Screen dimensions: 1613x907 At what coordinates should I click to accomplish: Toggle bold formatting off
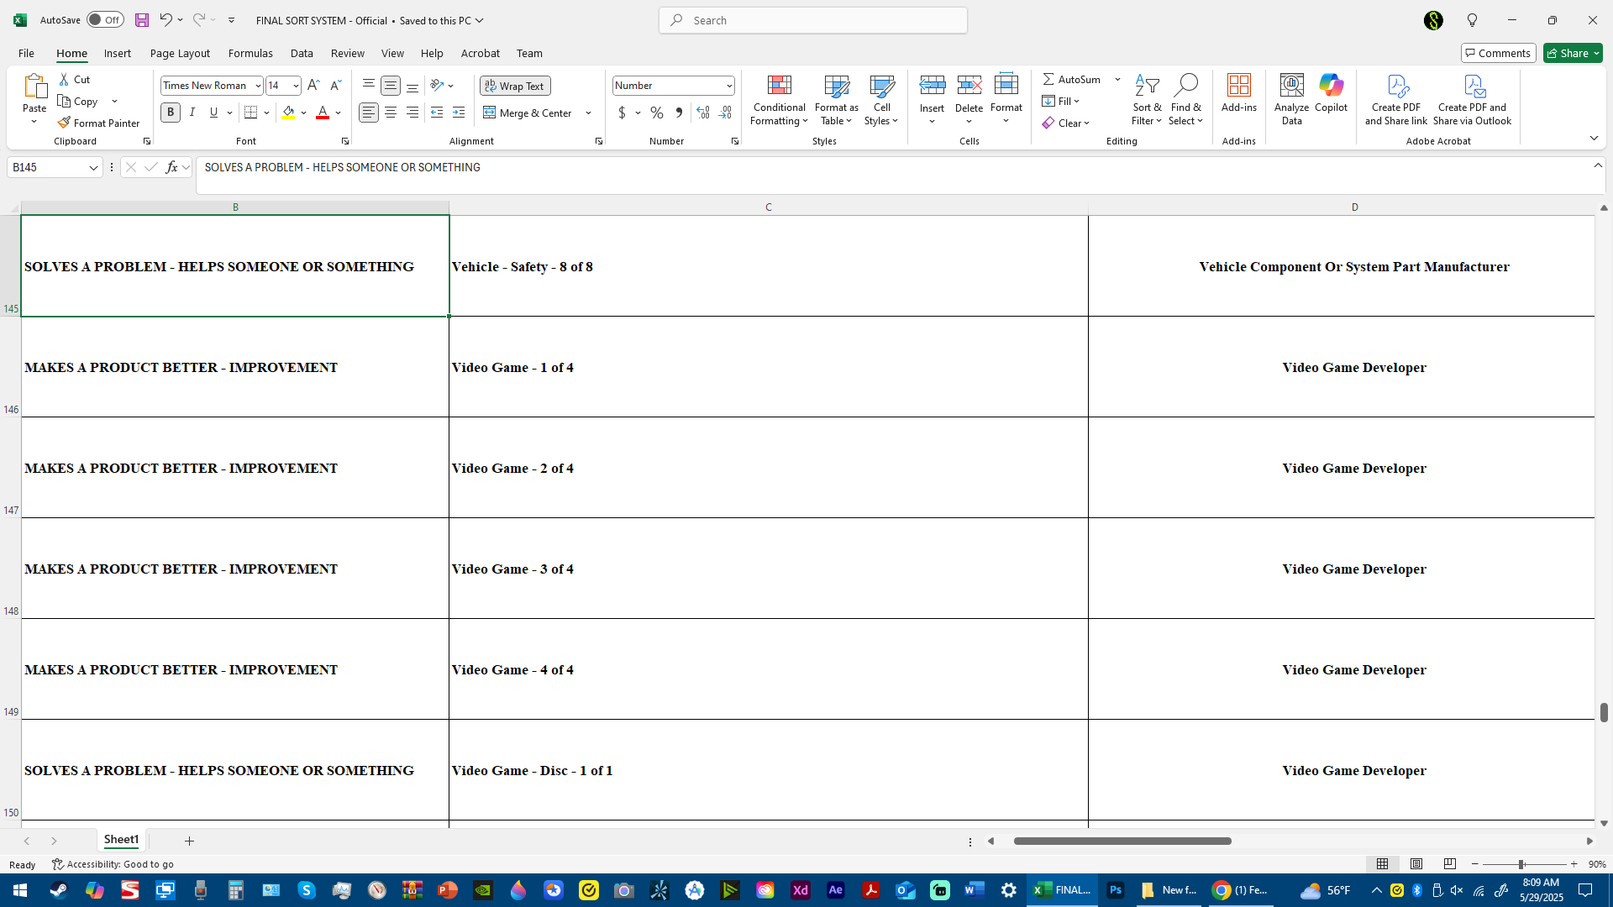(171, 113)
